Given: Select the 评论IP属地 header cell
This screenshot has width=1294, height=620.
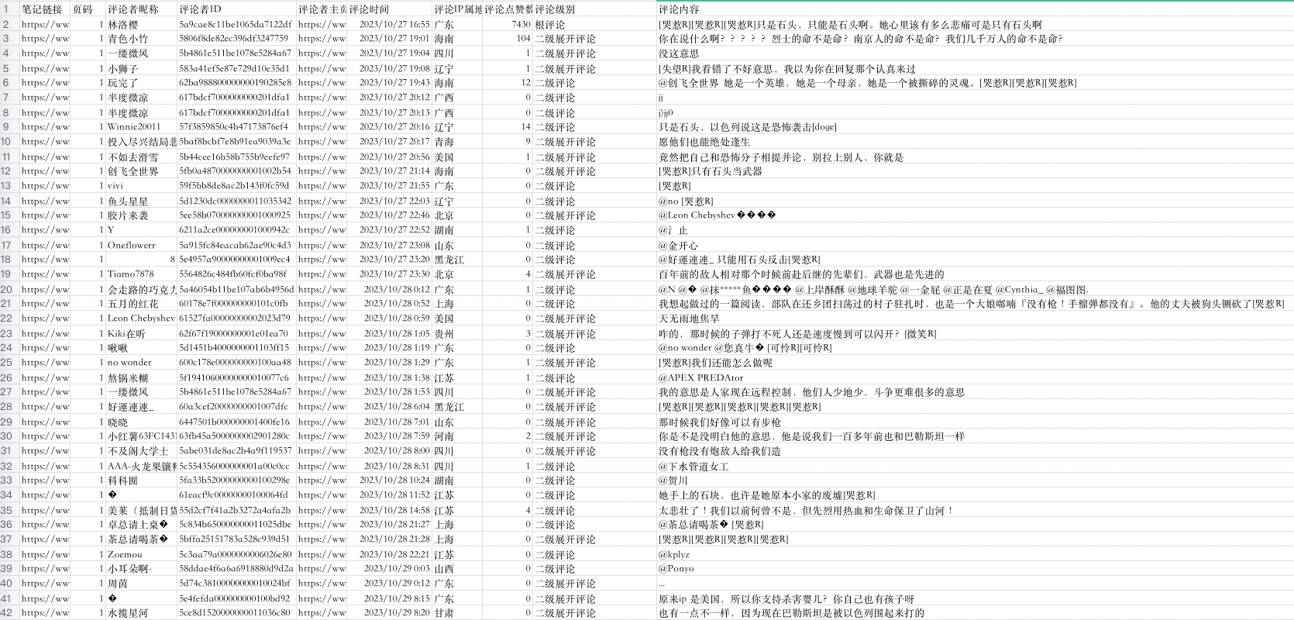Looking at the screenshot, I should (457, 9).
